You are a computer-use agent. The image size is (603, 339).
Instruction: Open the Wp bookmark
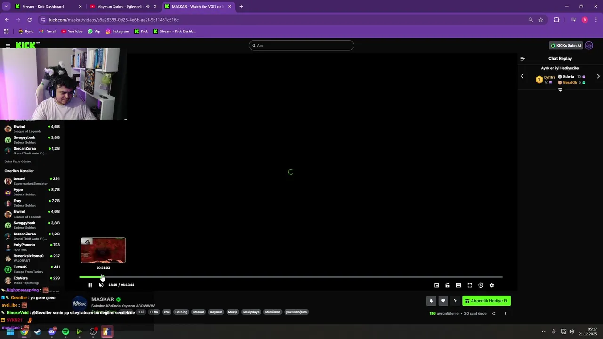pyautogui.click(x=94, y=32)
